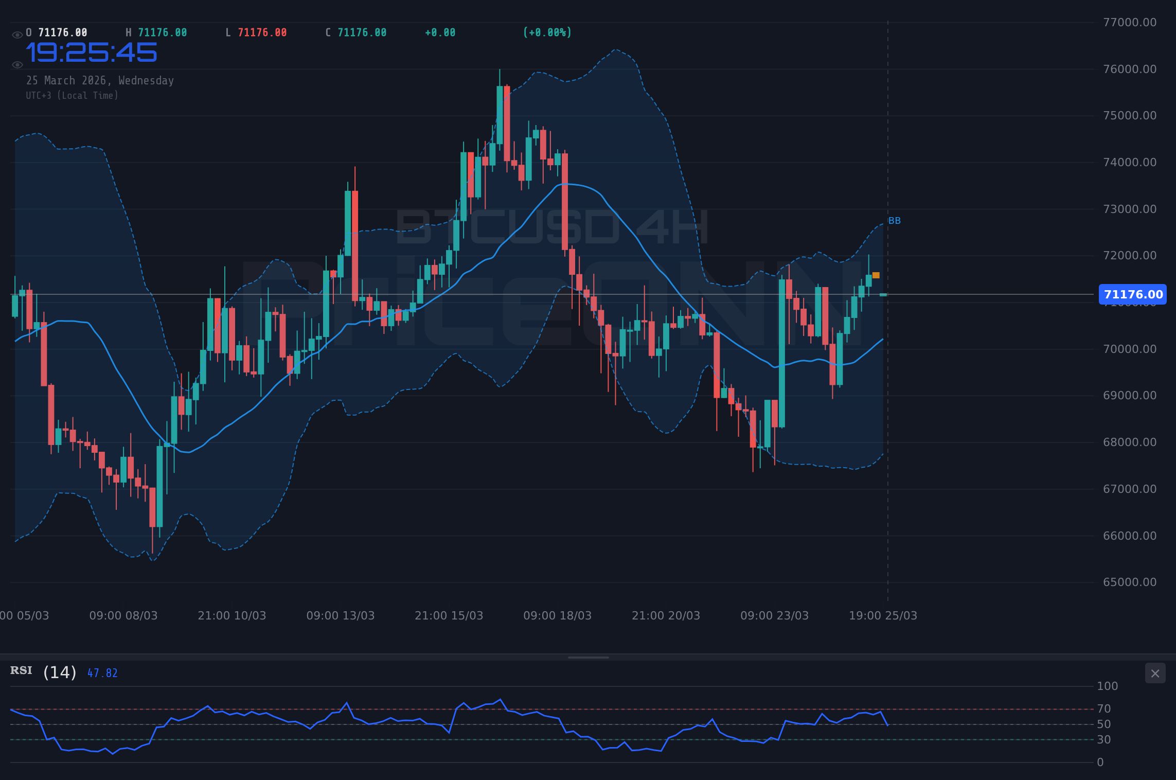Click the high value H 71176.00 in legend
This screenshot has width=1176, height=780.
[156, 32]
